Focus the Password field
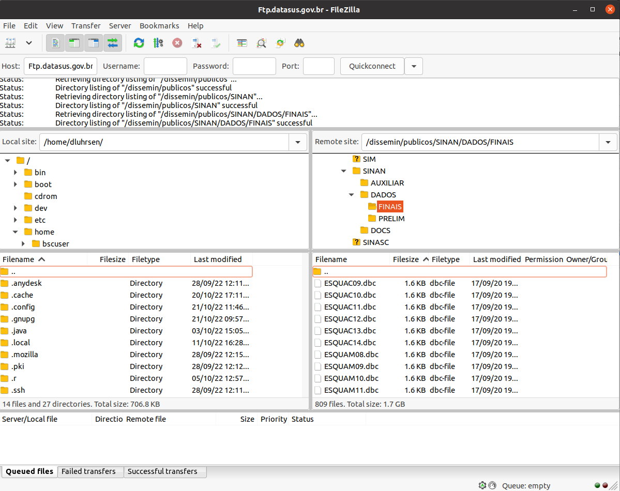The width and height of the screenshot is (620, 491). (254, 66)
